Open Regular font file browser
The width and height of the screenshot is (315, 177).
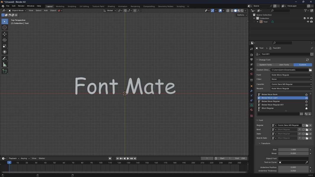pyautogui.click(x=307, y=125)
